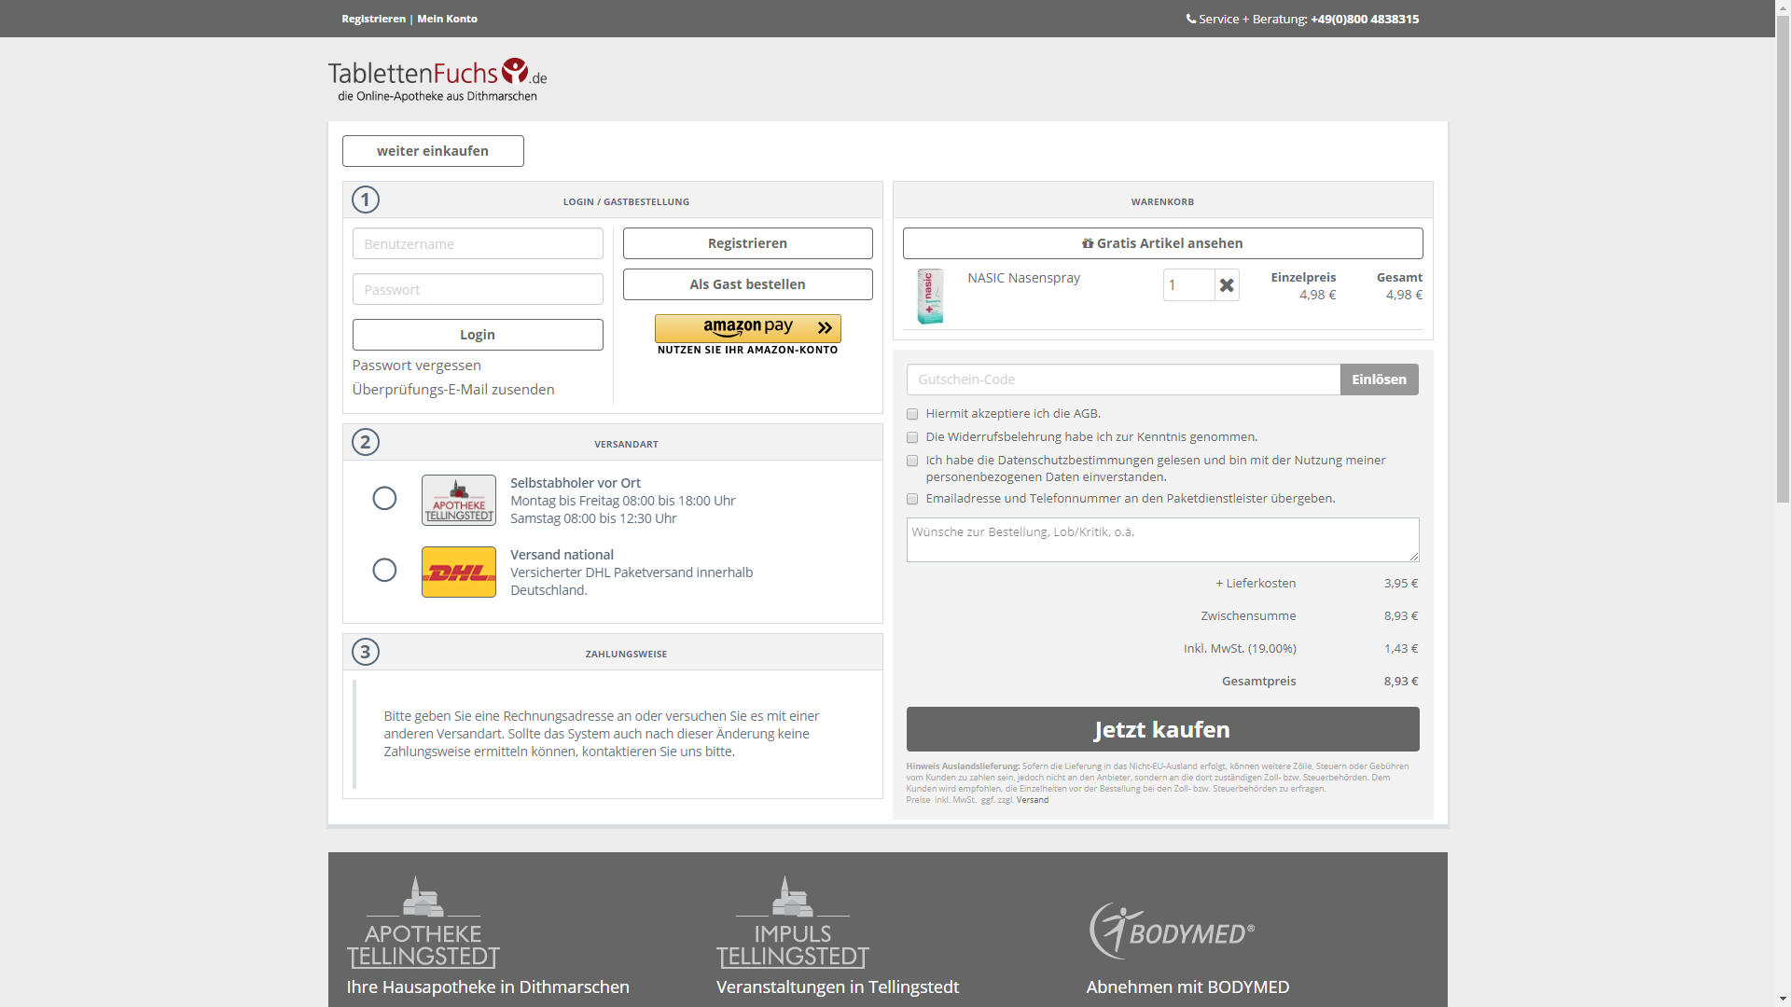Click the Apotheke Tellingstedt pickup logo
Screen dimensions: 1791x1007
(458, 500)
